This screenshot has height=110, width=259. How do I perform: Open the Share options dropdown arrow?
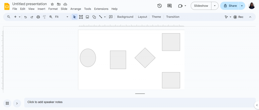click(x=242, y=6)
